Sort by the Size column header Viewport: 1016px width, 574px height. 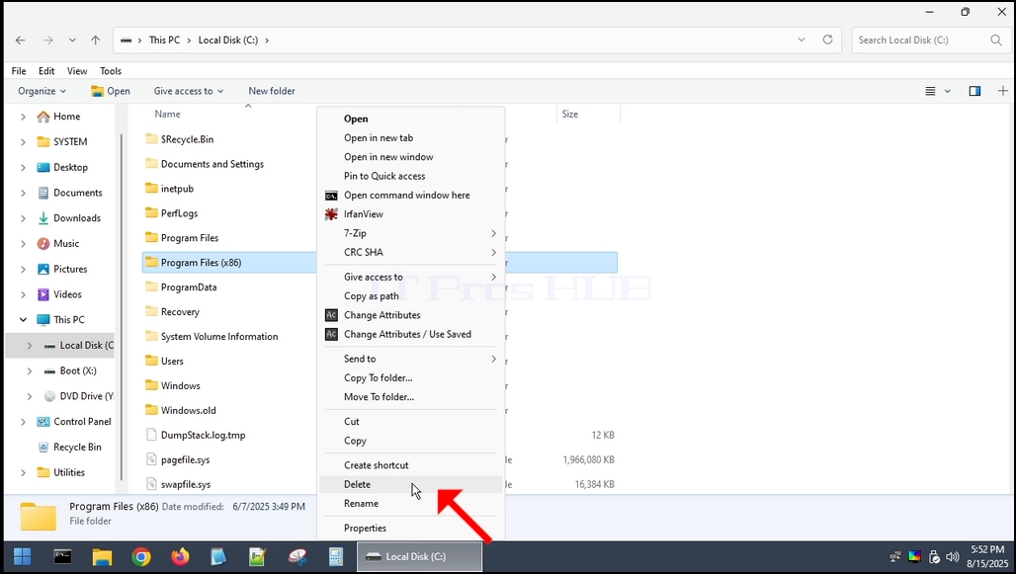(x=569, y=114)
